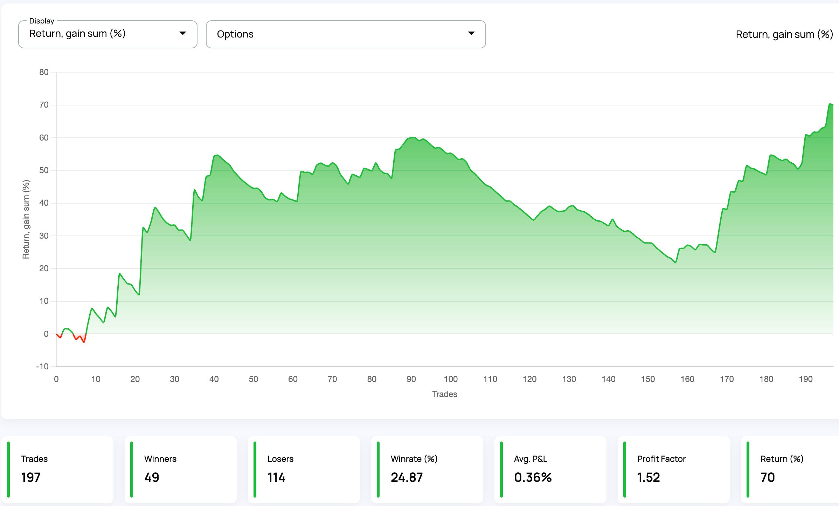Screen dimensions: 839x506
Task: Select the Avg. P&L card
Action: [x=550, y=469]
